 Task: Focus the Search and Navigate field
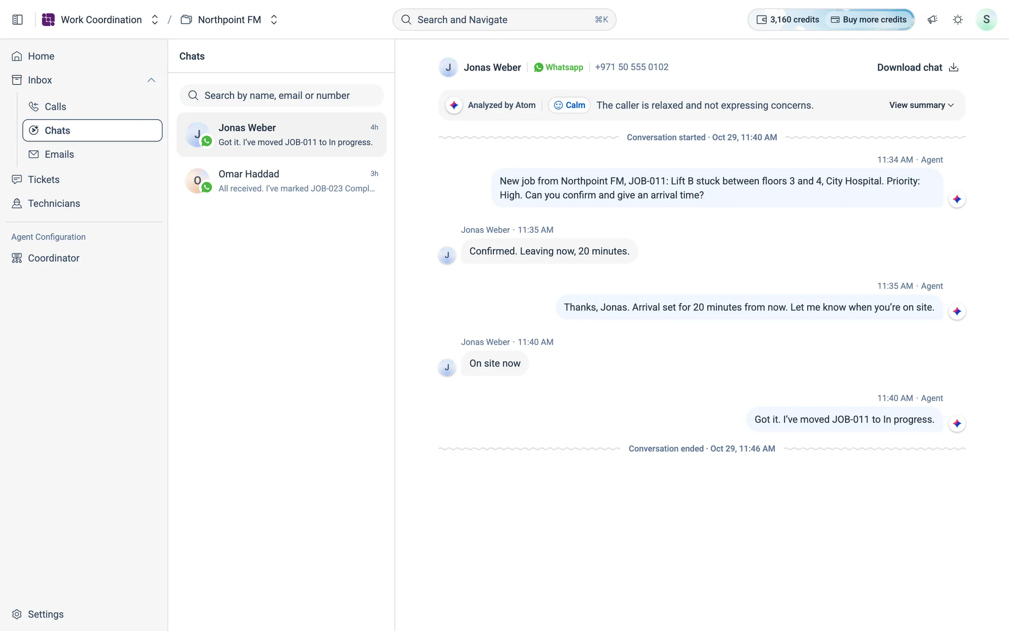[x=504, y=20]
